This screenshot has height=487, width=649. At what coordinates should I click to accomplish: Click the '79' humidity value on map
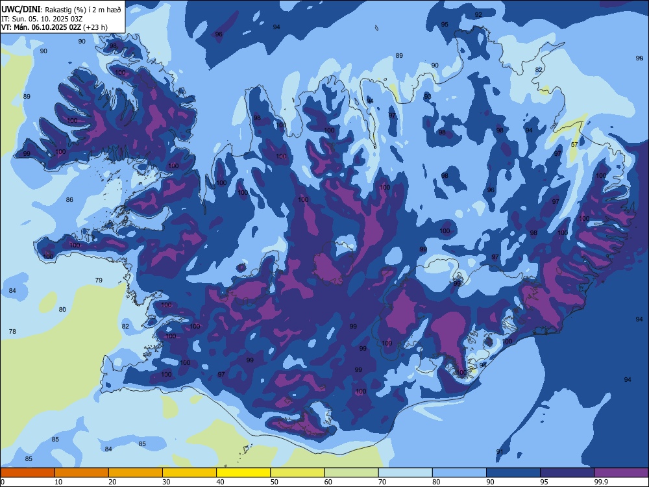pyautogui.click(x=99, y=281)
